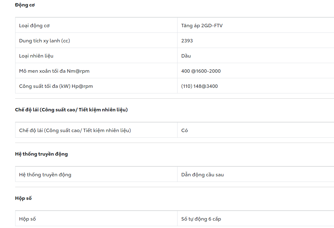Select the Công suất tối đa label

click(56, 86)
